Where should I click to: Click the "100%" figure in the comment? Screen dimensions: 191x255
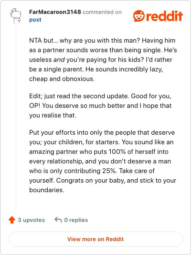(117, 152)
